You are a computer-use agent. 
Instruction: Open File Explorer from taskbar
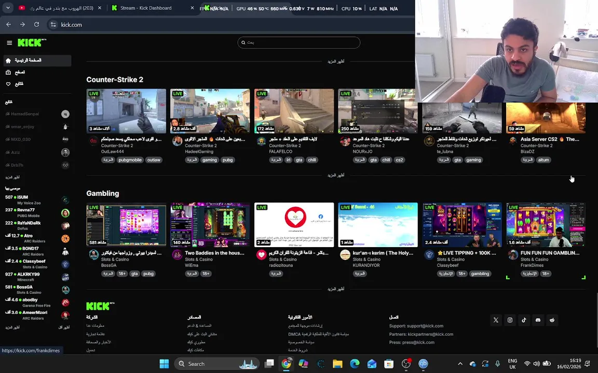(x=337, y=364)
